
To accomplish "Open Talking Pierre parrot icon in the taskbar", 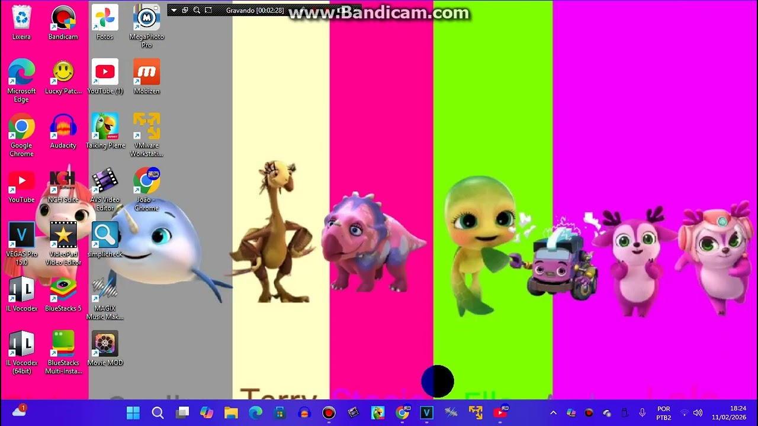I will (378, 412).
